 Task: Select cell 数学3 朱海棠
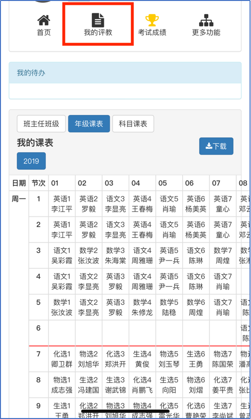pyautogui.click(x=115, y=255)
